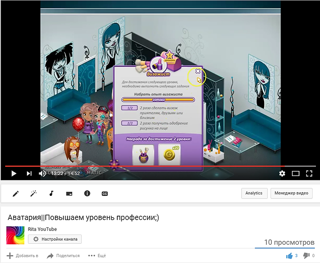Click the girl in yellow sunglasses

(73, 150)
